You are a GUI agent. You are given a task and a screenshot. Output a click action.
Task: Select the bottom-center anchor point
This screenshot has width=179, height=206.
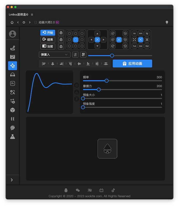pos(76,46)
